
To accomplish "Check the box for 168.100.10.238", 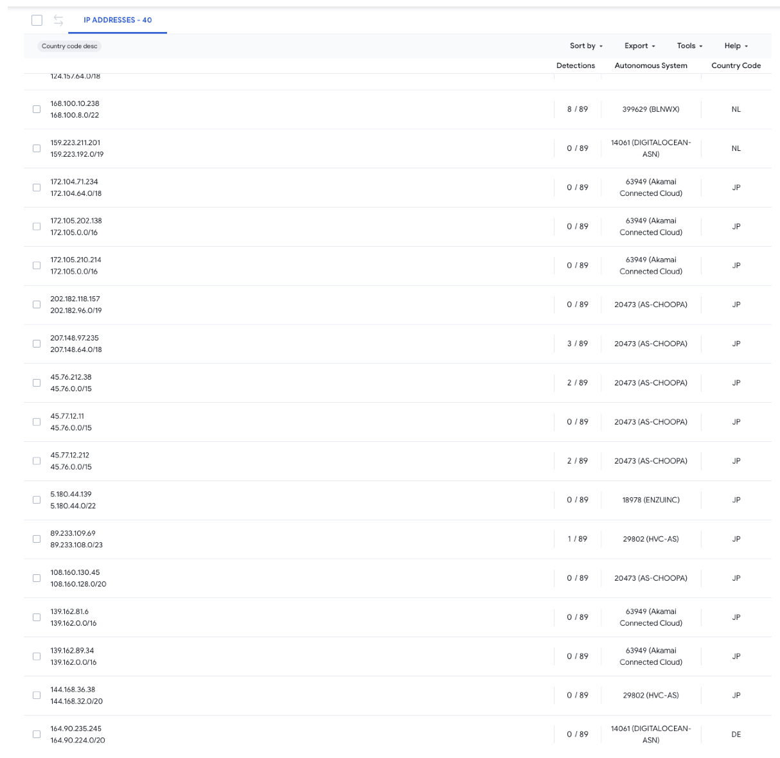I will click(37, 109).
